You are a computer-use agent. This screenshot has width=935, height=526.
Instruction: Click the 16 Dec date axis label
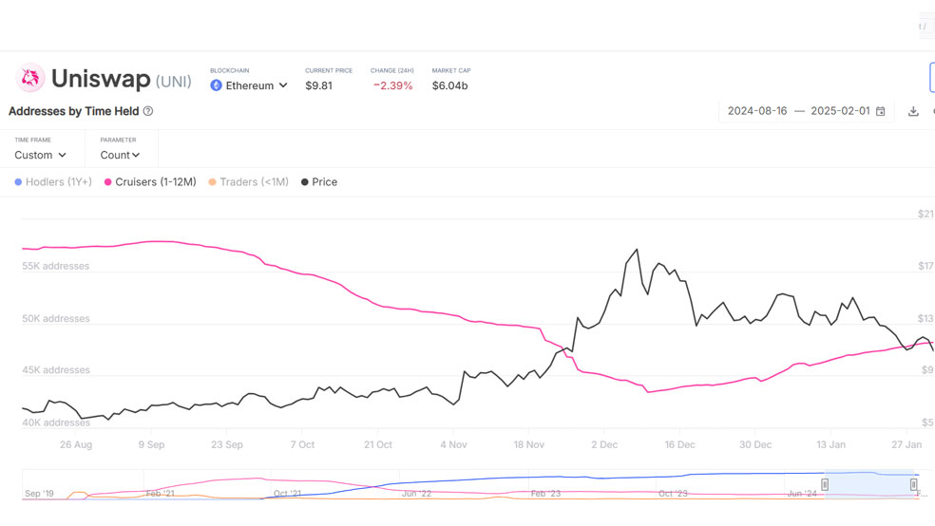click(679, 444)
